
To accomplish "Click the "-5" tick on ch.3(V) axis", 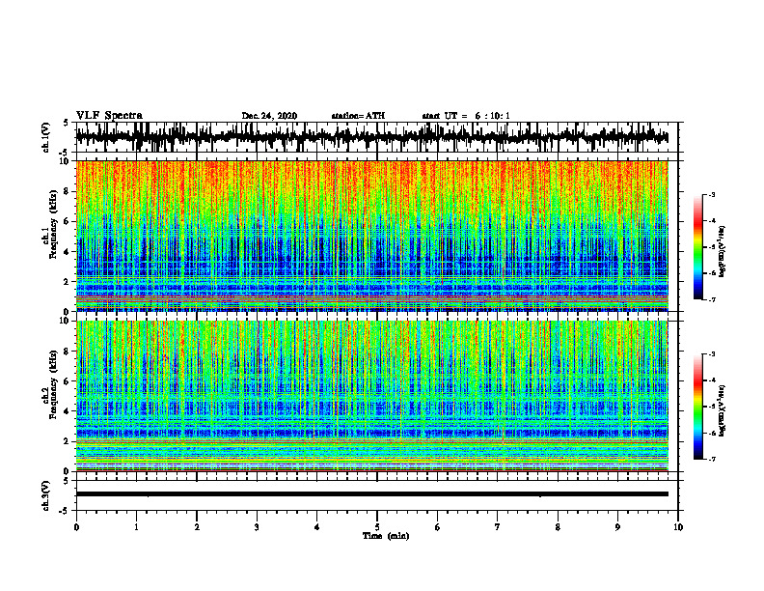I will click(x=65, y=511).
